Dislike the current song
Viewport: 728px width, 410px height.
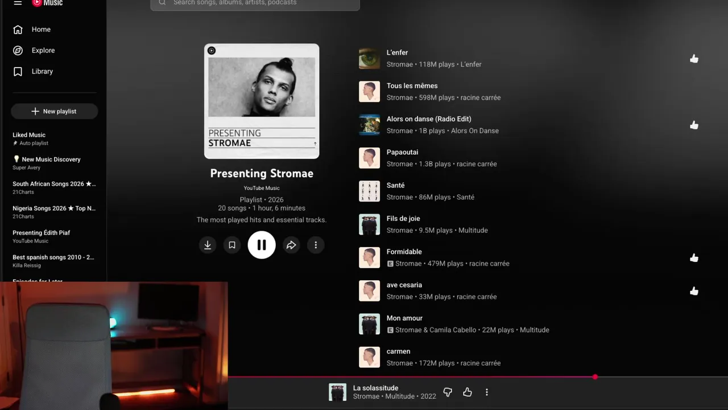click(448, 392)
